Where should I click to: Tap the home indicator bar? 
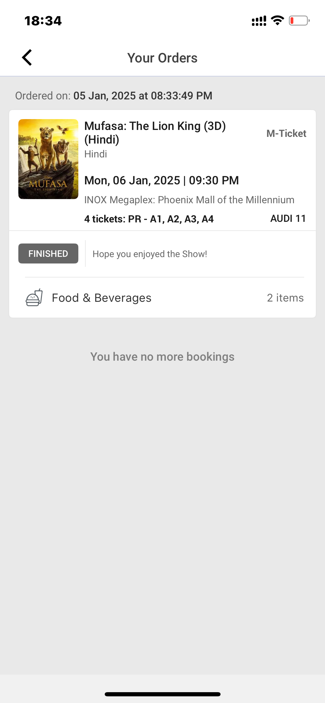162,694
